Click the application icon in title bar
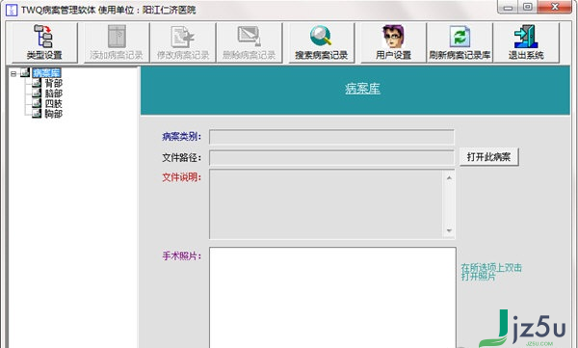This screenshot has height=348, width=578. [x=12, y=10]
